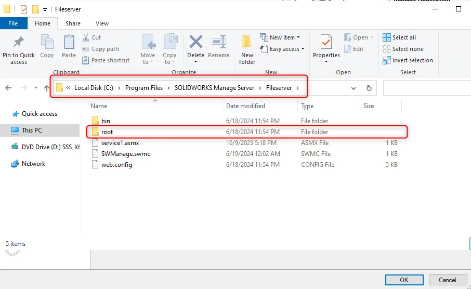Refresh the current folder
Screen dimensions: 471x289
point(369,88)
